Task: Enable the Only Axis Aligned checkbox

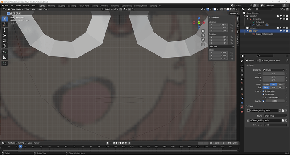Action: tap(264, 97)
